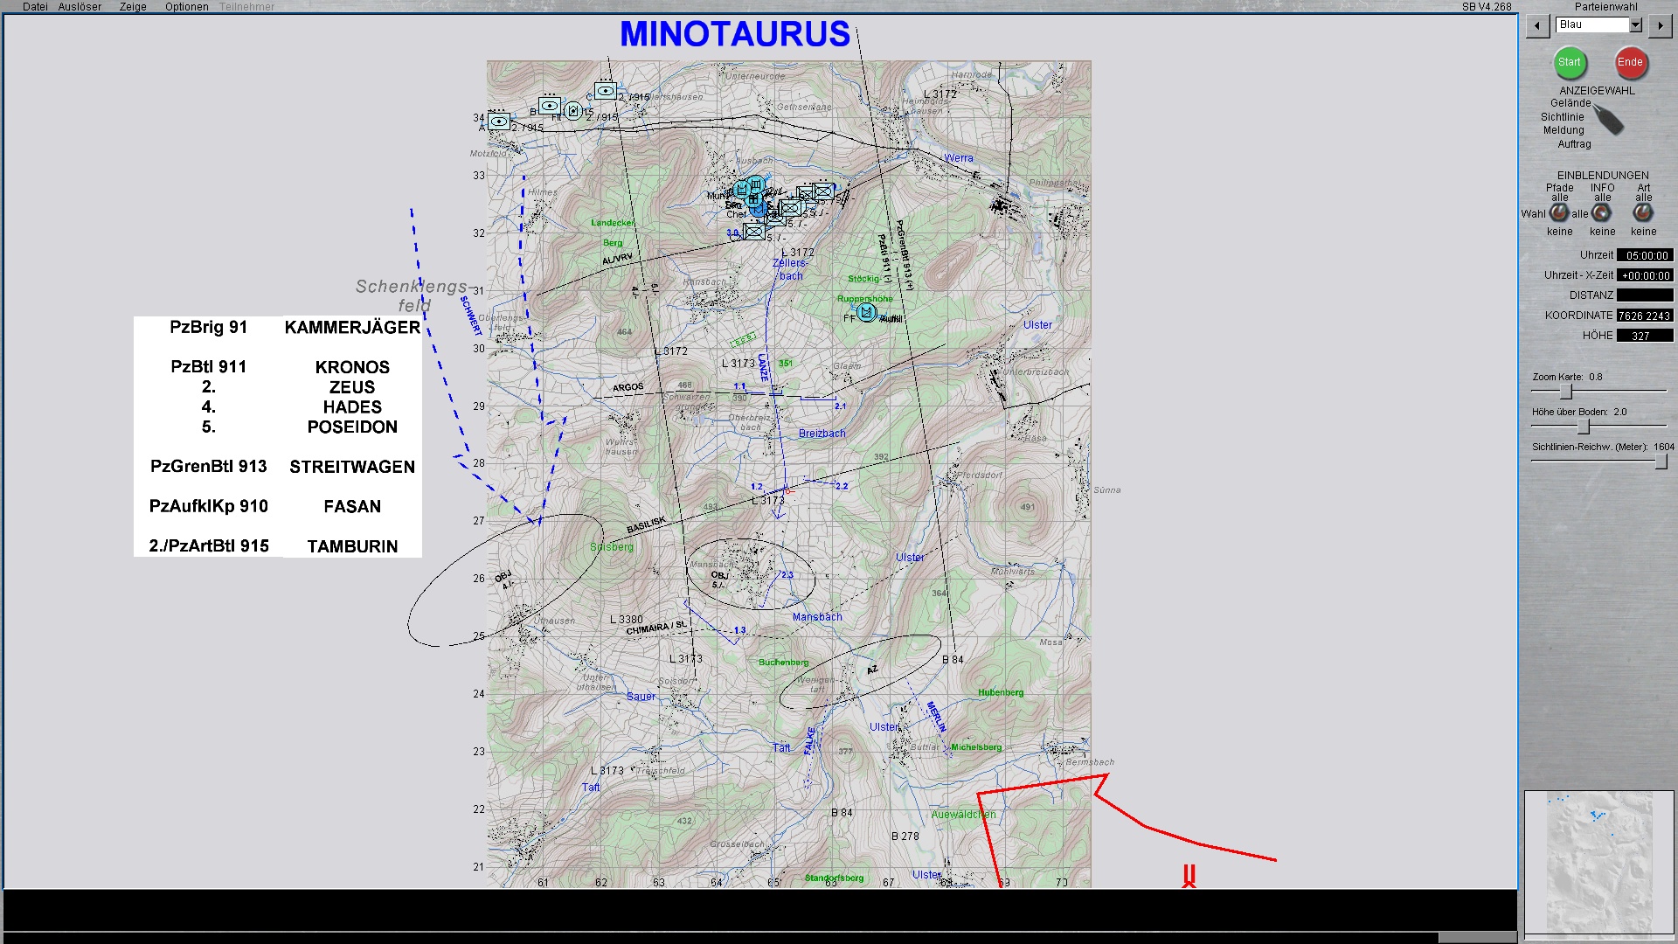Click the KRONOS callsign in legend
Image resolution: width=1678 pixels, height=944 pixels.
(x=352, y=367)
